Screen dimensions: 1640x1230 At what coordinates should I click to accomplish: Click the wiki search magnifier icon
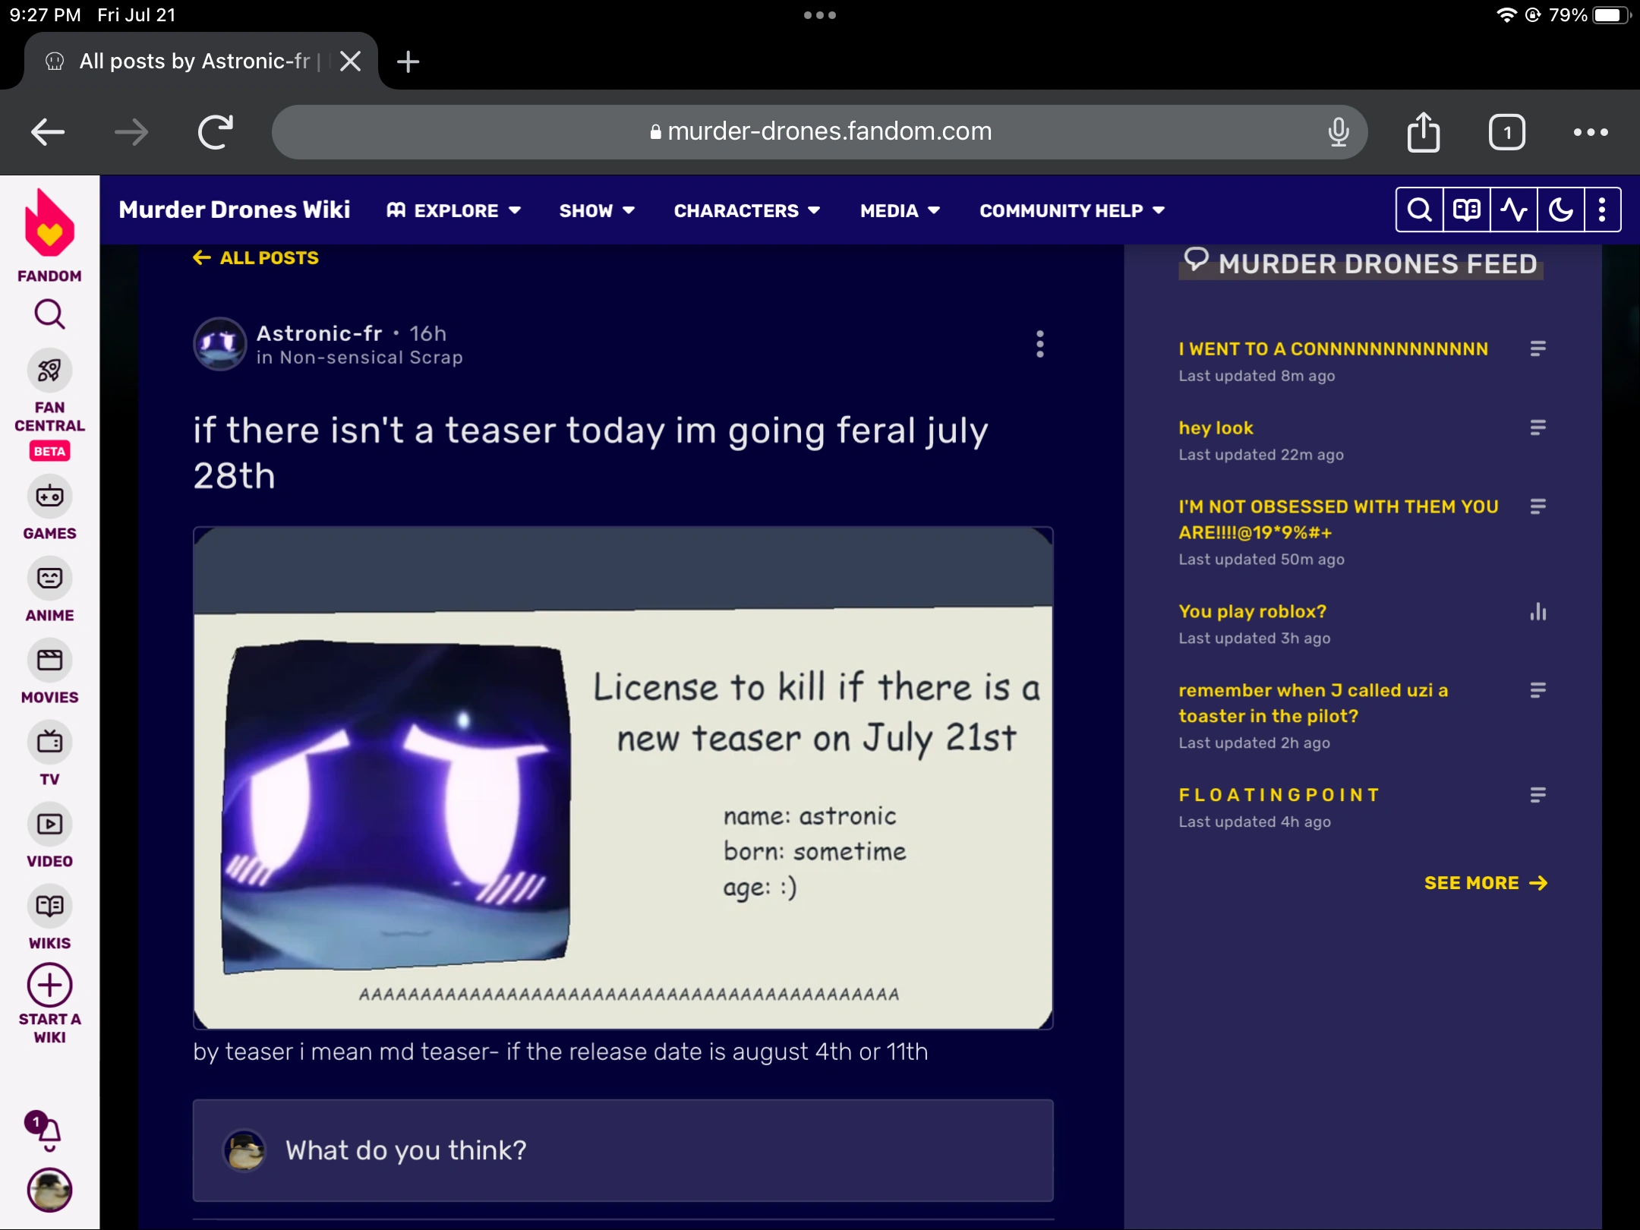(1419, 210)
